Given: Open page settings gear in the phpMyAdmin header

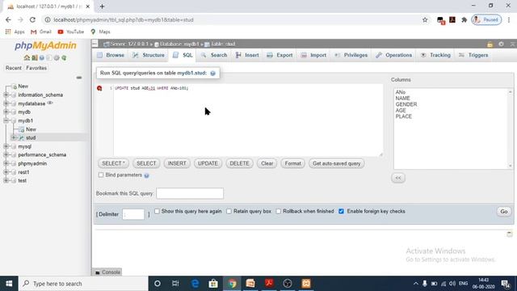Looking at the screenshot, I should coord(501,44).
